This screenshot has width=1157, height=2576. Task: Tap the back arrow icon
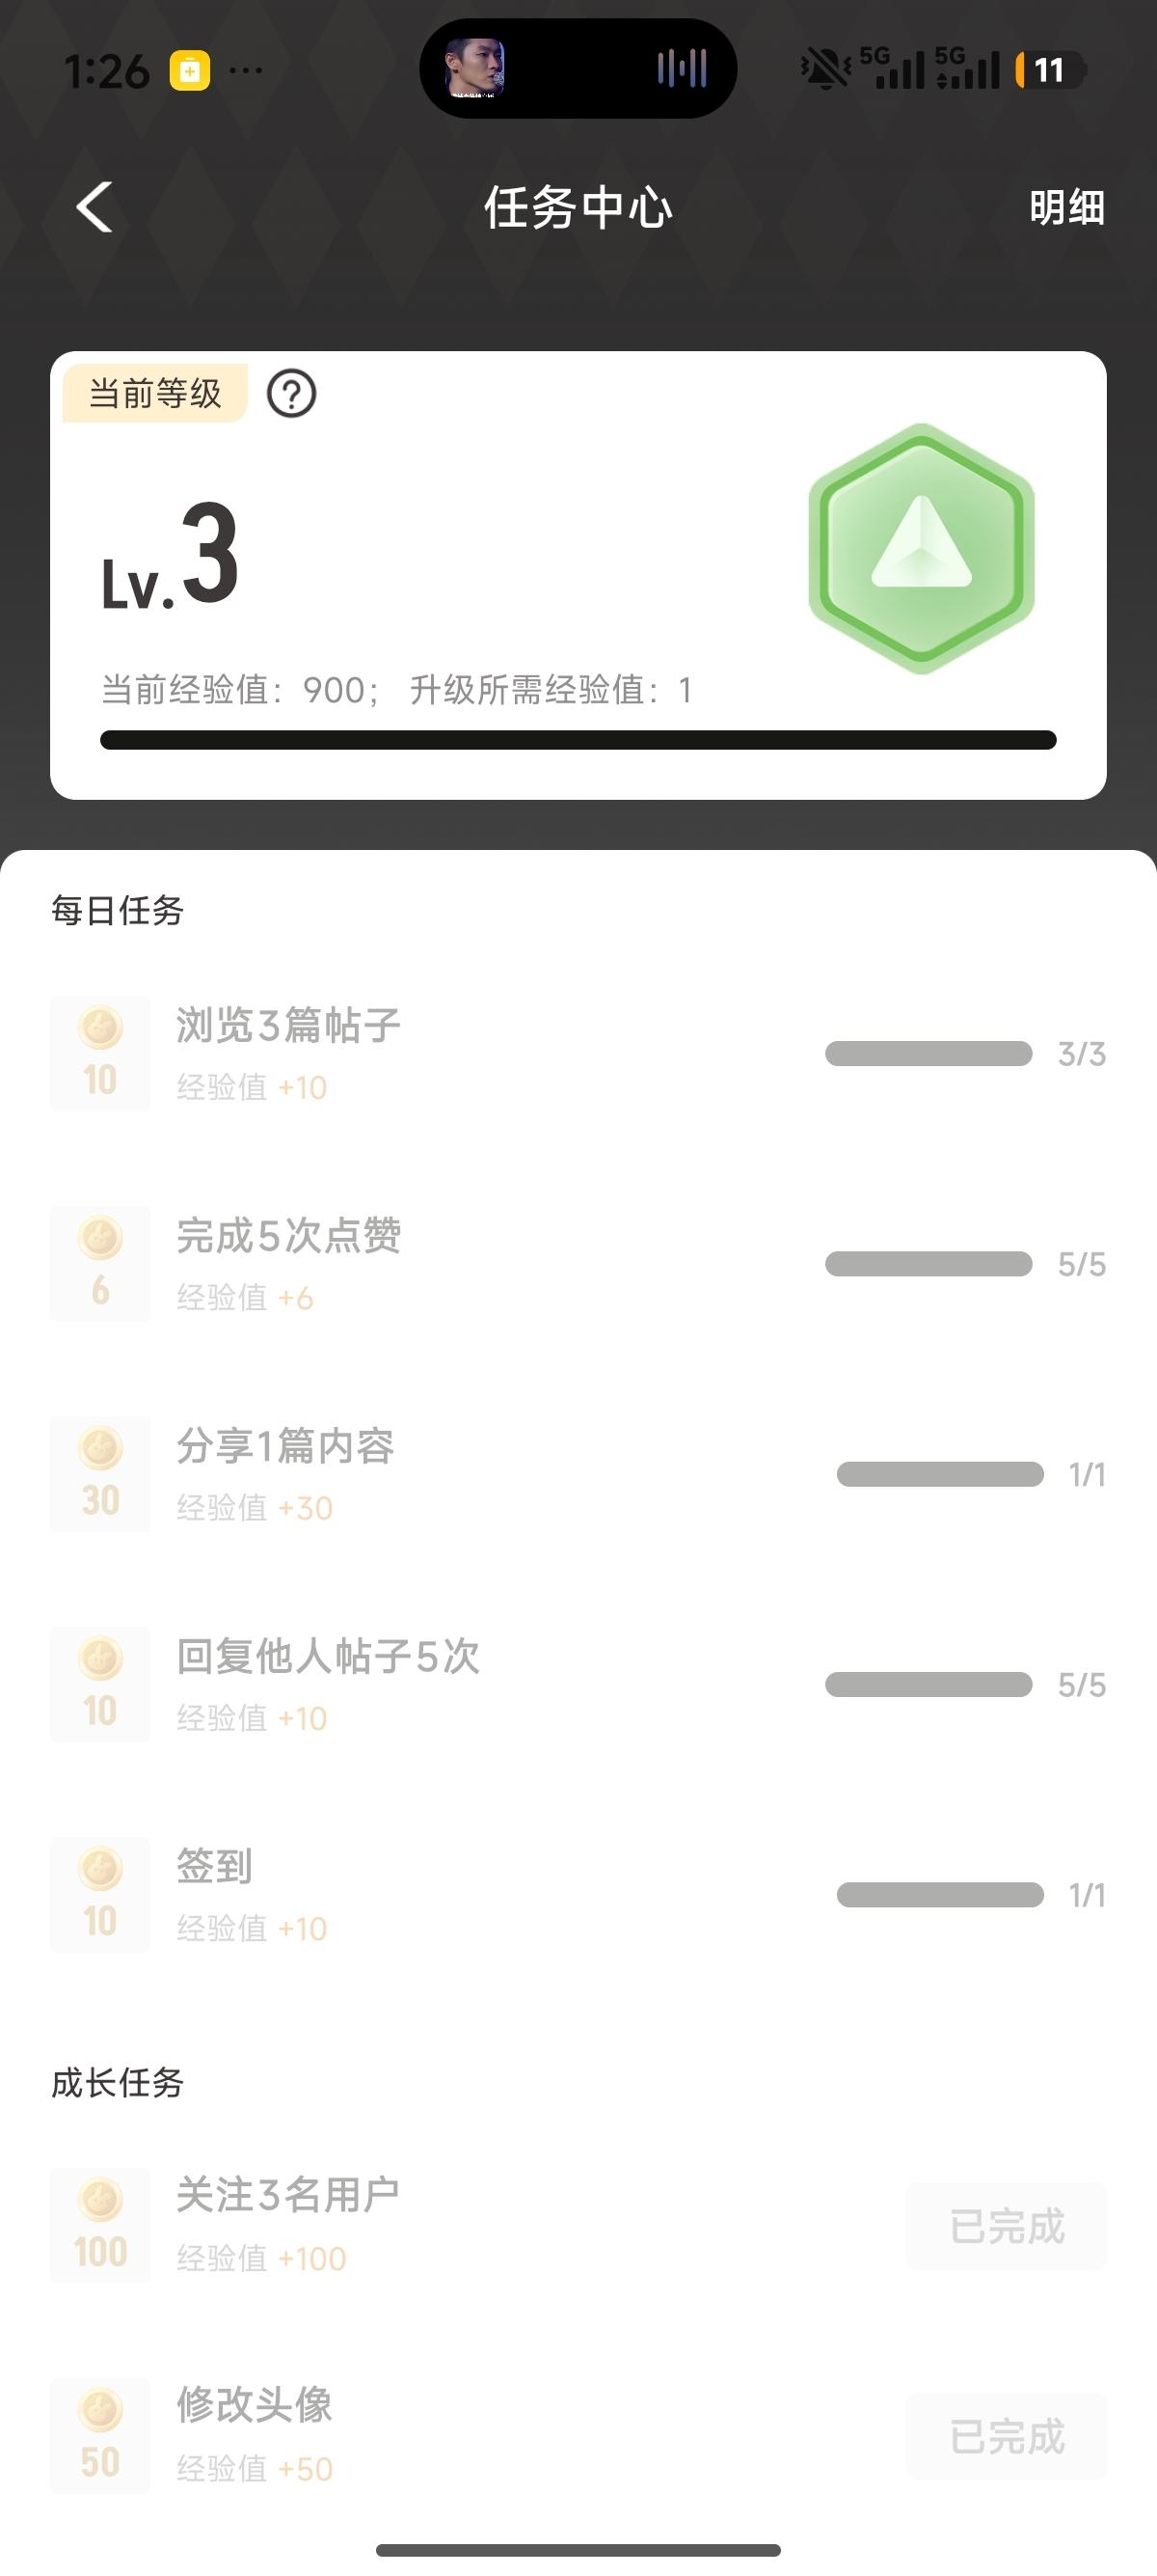(94, 208)
